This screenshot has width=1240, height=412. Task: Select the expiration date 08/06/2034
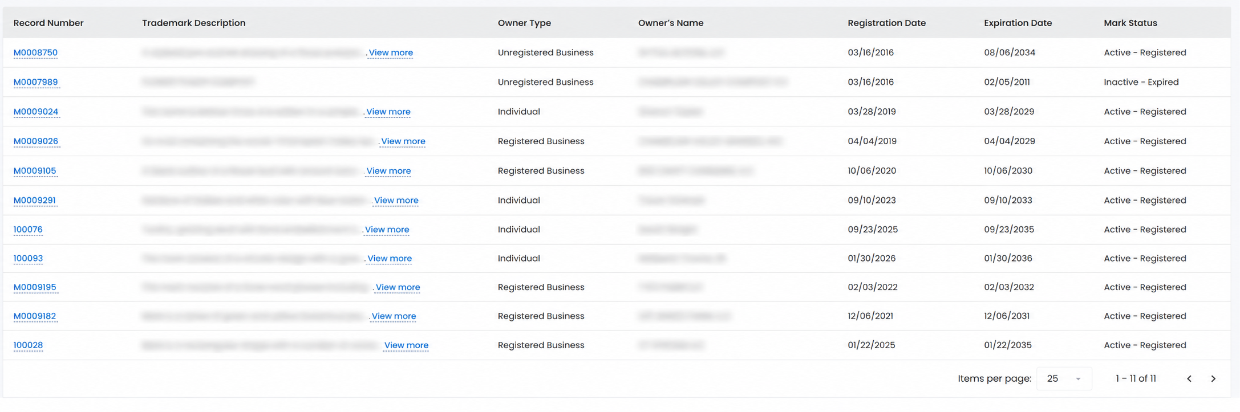pos(1010,52)
